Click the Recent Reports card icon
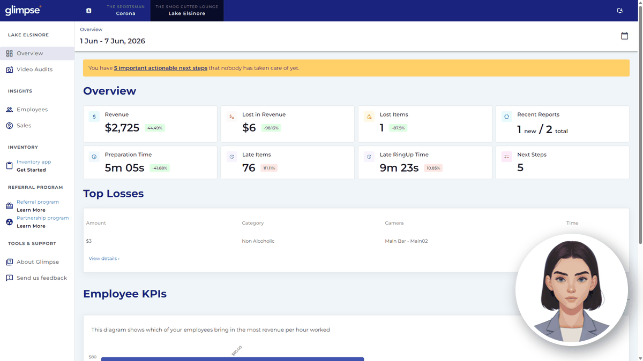Screen dimensions: 643x361 506,117
